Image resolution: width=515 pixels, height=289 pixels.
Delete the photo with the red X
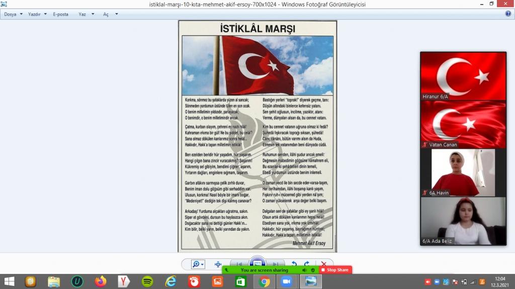tap(323, 264)
